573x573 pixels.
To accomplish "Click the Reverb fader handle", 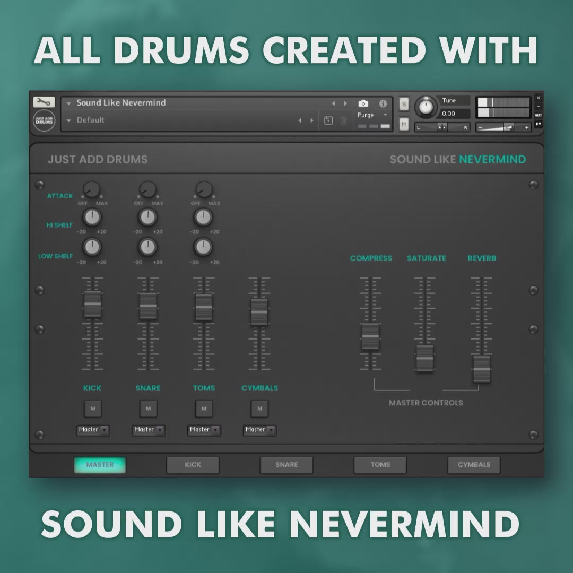I will coord(481,368).
